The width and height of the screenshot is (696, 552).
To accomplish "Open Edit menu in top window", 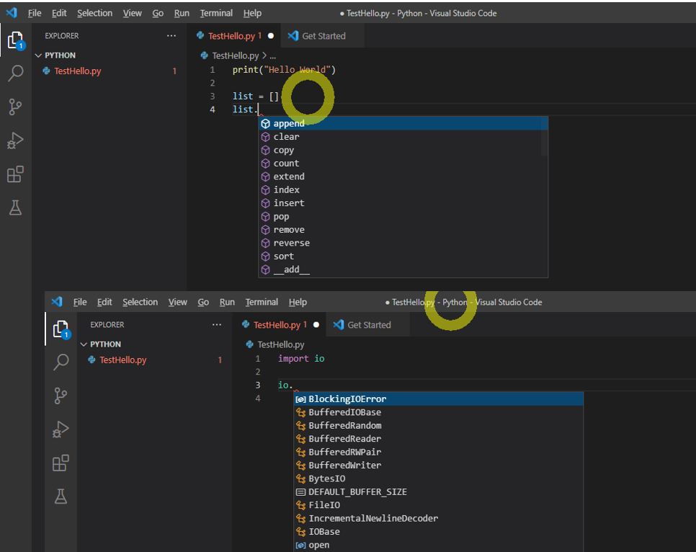I will [x=59, y=13].
